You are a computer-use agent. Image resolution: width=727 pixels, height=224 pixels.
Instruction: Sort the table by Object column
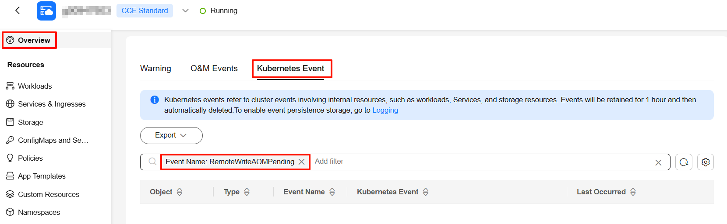[x=180, y=192]
